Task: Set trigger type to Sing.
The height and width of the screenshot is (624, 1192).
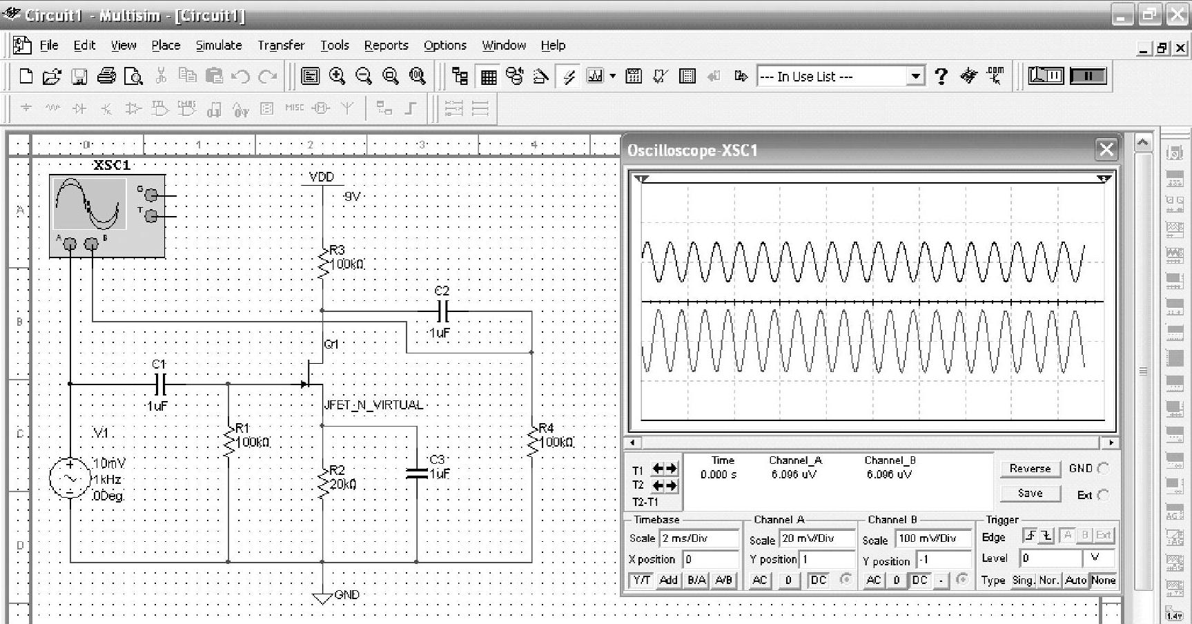Action: click(1023, 581)
